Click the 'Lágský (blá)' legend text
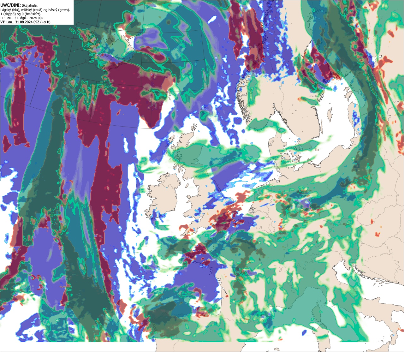Image resolution: width=404 pixels, height=352 pixels. coord(9,10)
